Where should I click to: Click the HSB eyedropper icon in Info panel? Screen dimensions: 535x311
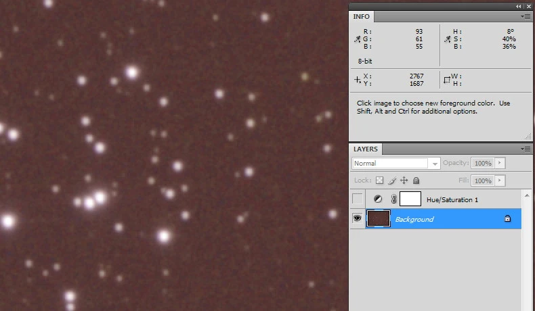click(x=447, y=40)
